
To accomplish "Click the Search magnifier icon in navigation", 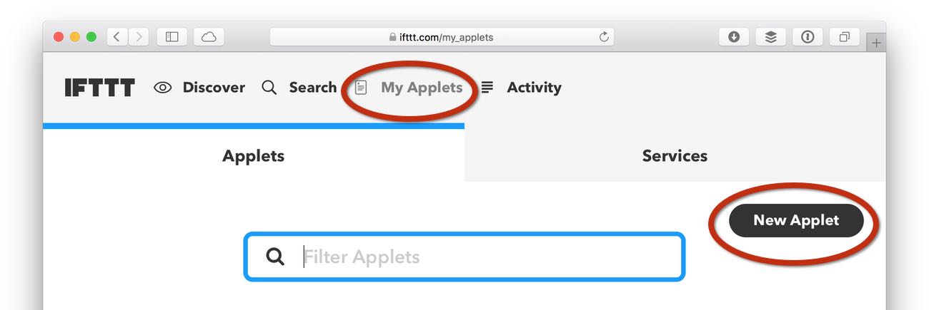I will click(x=269, y=88).
